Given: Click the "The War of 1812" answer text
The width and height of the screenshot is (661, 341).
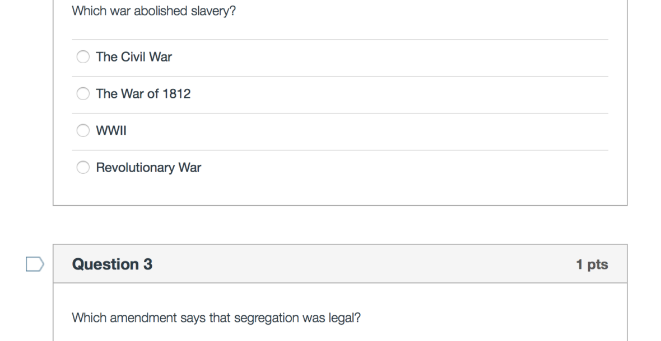Looking at the screenshot, I should [143, 94].
